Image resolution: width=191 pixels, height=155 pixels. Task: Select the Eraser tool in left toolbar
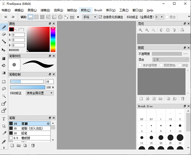coord(4,34)
